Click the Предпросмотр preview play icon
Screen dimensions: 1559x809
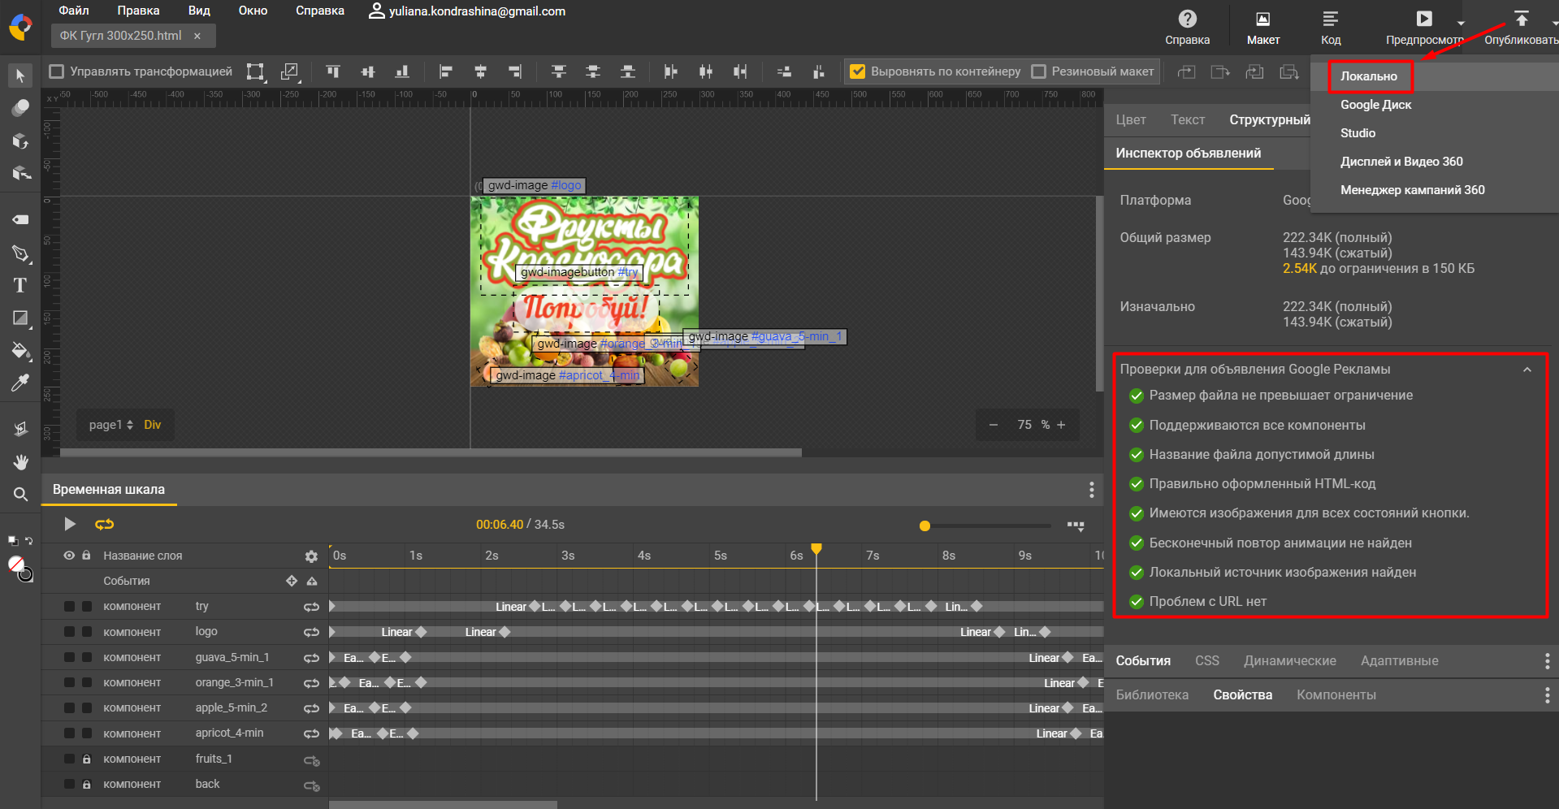[x=1424, y=19]
